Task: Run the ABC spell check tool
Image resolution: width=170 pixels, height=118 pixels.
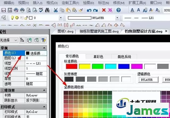Action: (41, 10)
